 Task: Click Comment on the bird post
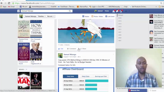click(x=71, y=49)
